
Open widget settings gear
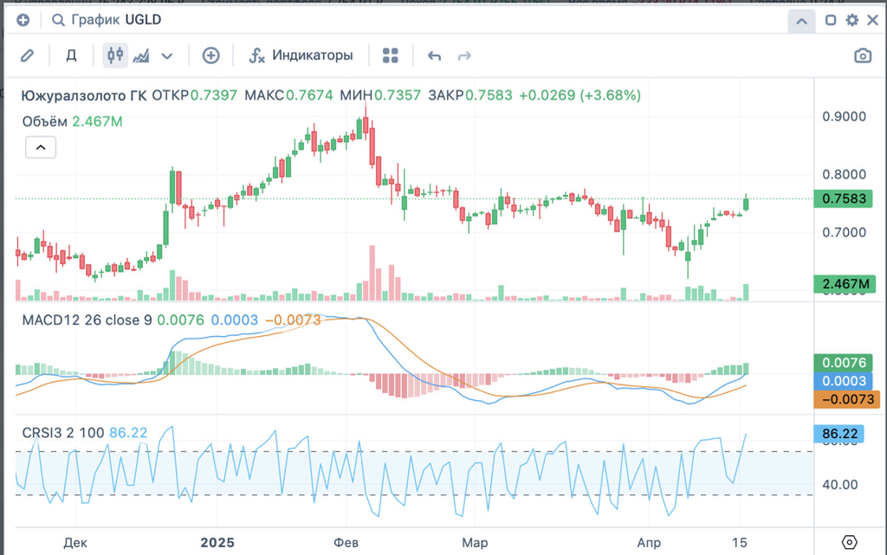(852, 20)
